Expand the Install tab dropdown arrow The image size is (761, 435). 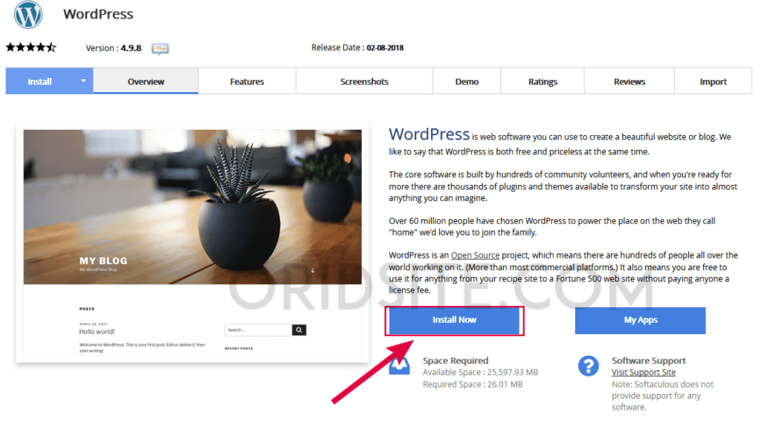(83, 81)
